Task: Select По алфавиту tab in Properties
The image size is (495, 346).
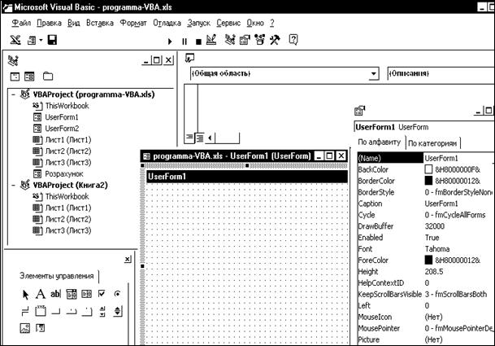Action: 379,142
